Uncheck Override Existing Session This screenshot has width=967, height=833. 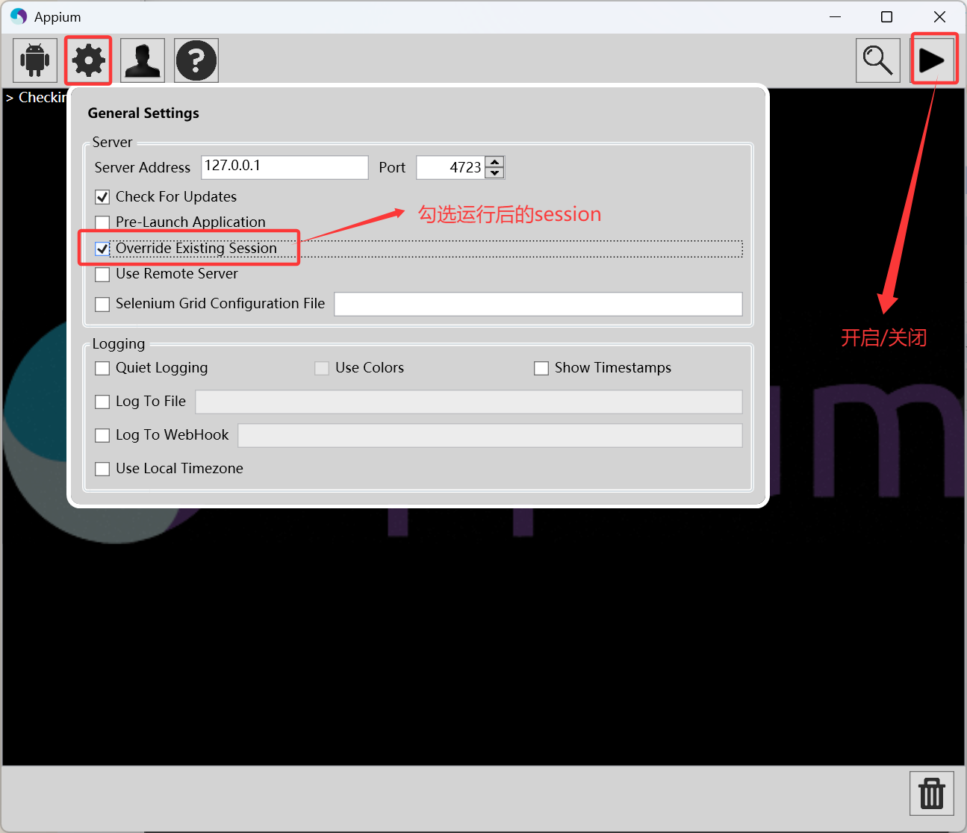(103, 249)
